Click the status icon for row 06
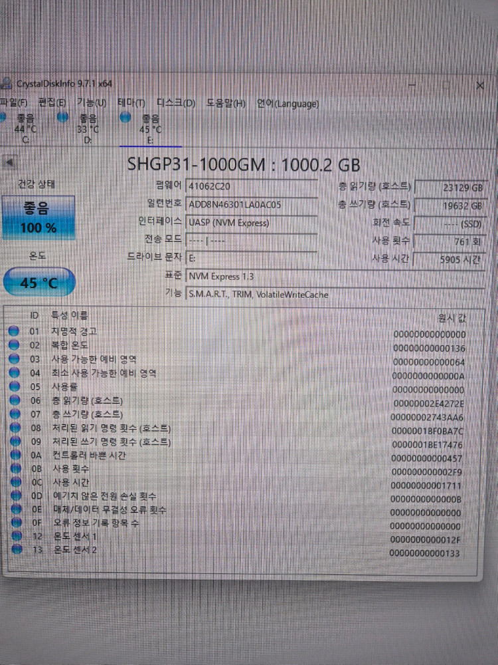Image resolution: width=498 pixels, height=665 pixels. tap(15, 400)
